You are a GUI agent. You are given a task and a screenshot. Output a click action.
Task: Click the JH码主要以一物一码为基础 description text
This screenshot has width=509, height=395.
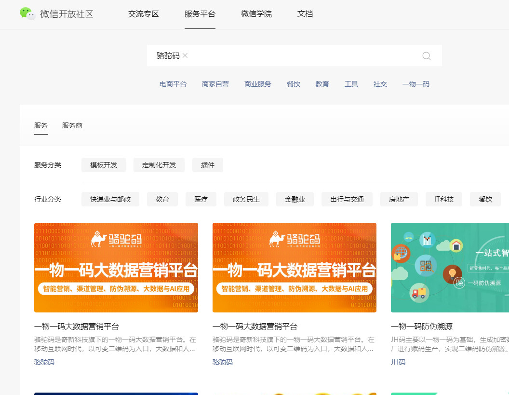450,344
